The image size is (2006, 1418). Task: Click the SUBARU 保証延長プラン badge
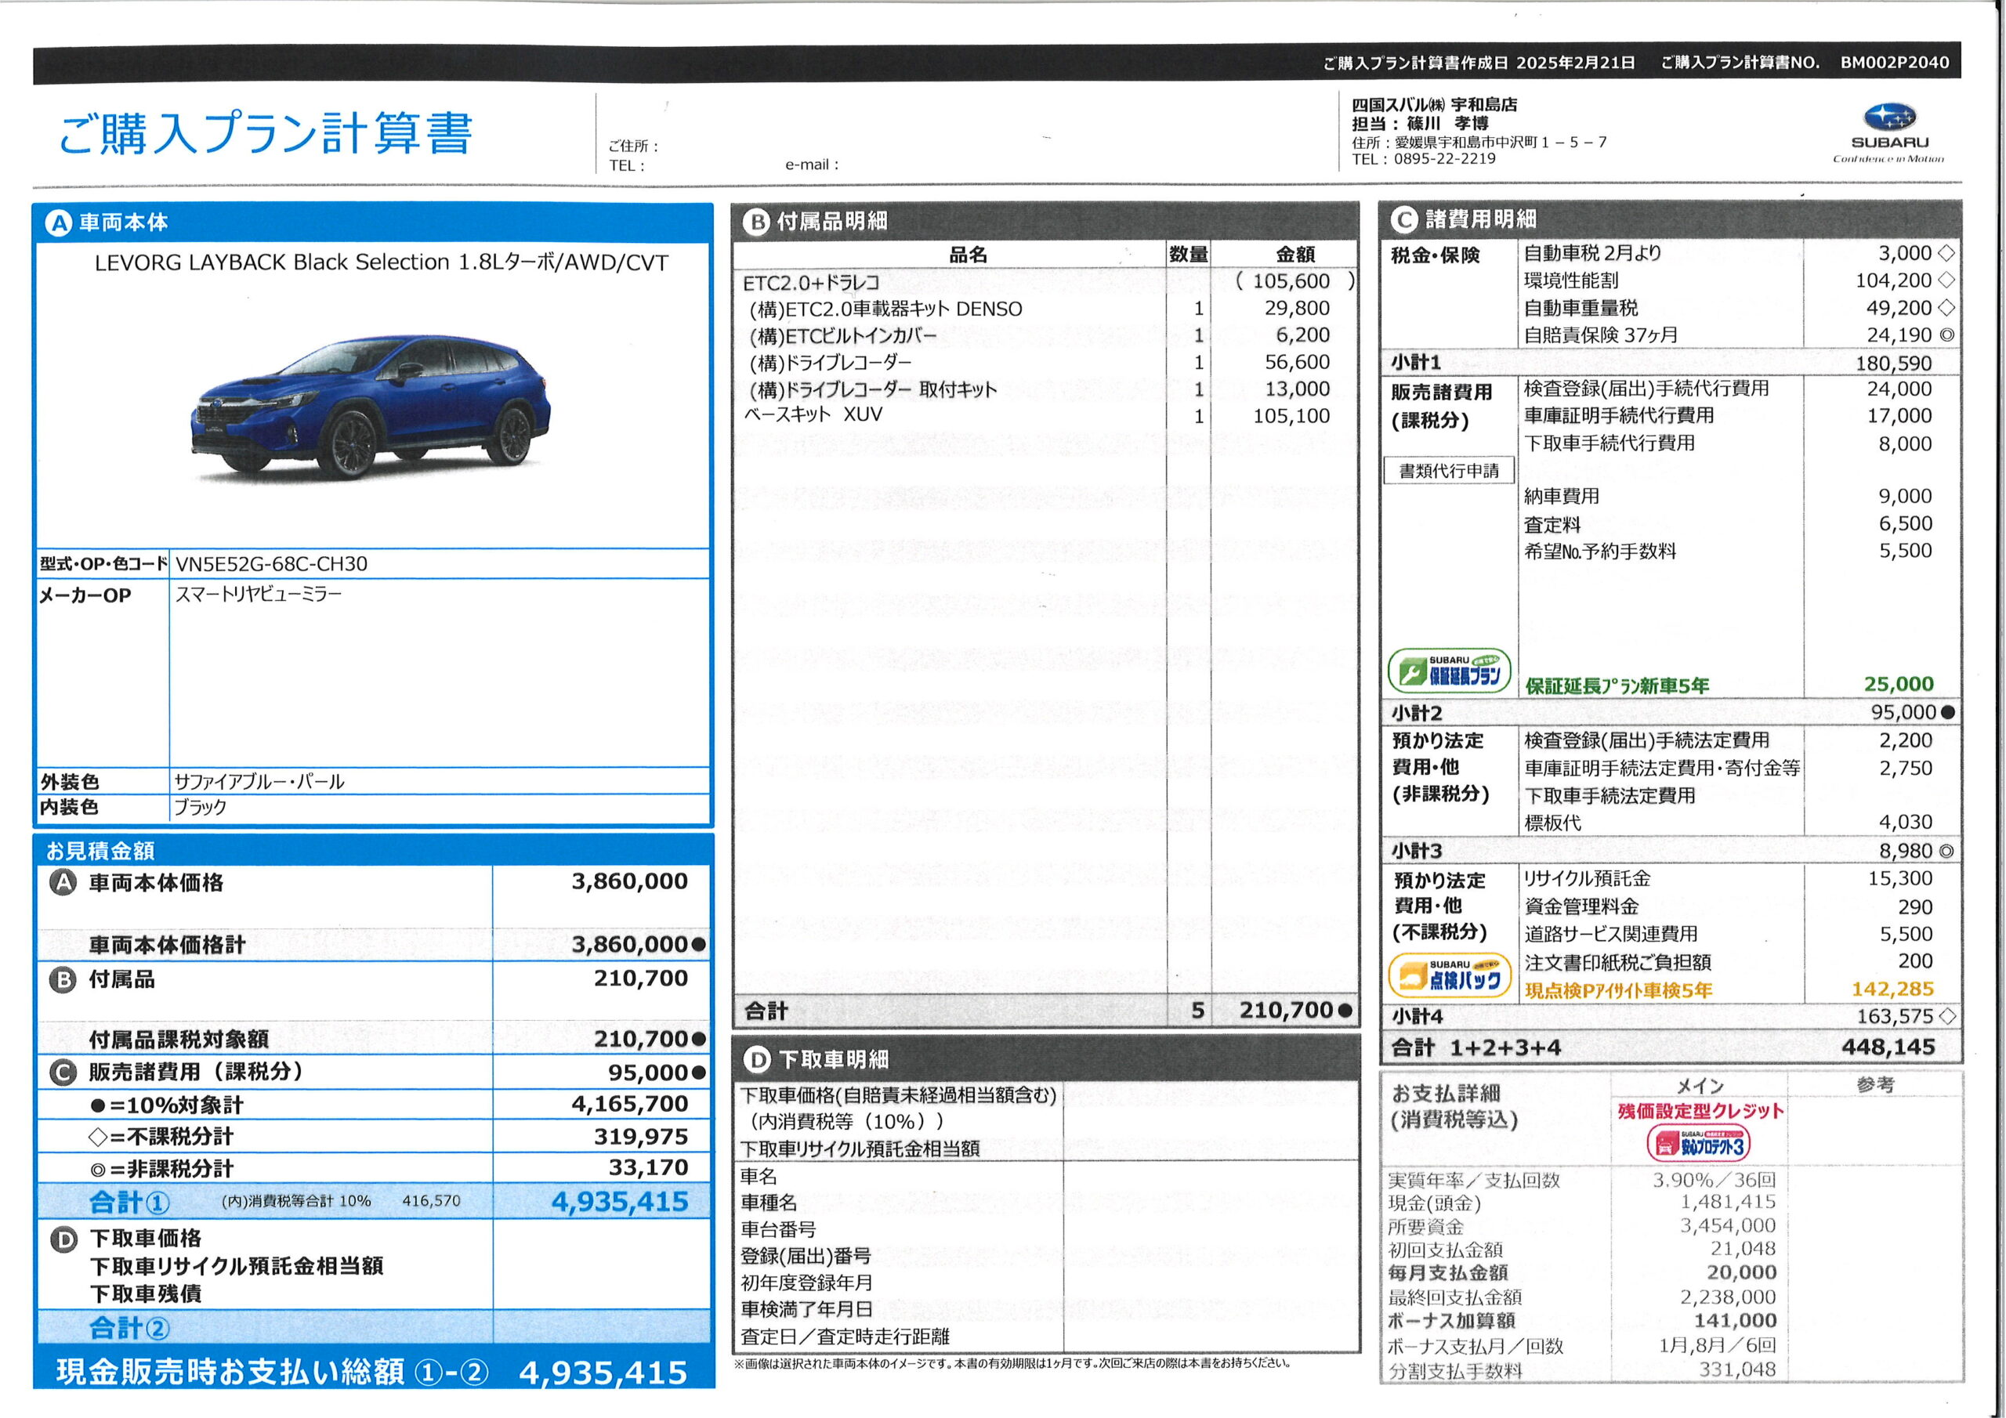coord(1449,671)
